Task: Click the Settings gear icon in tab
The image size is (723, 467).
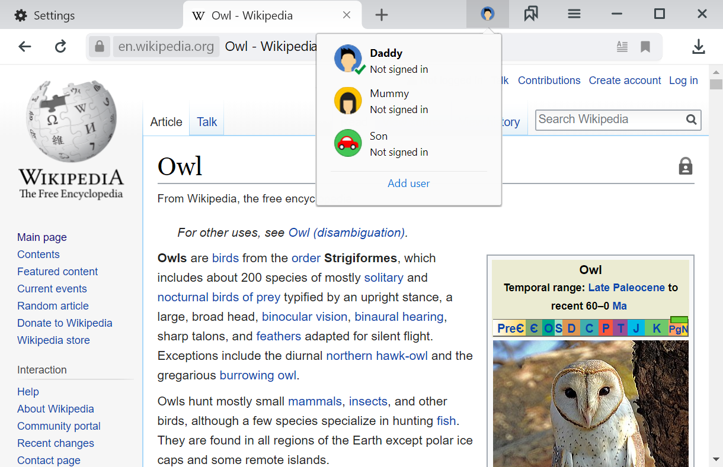Action: pos(21,15)
